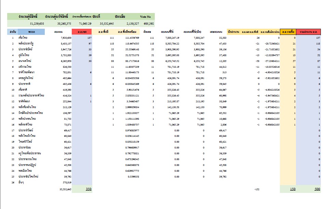This screenshot has height=209, width=326.
Task: Click the underlined 350 total cell
Action: coord(89,189)
